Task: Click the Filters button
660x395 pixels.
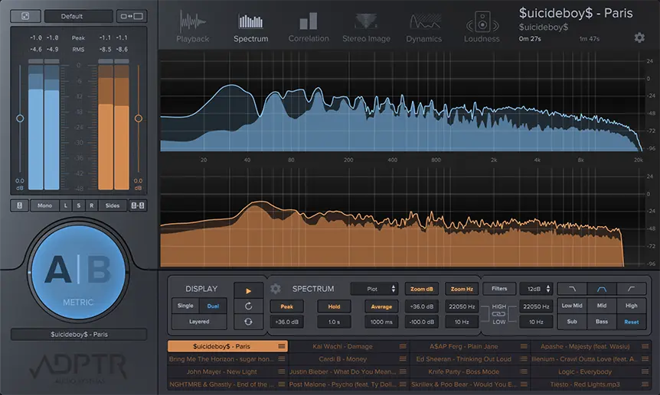Action: tap(499, 289)
